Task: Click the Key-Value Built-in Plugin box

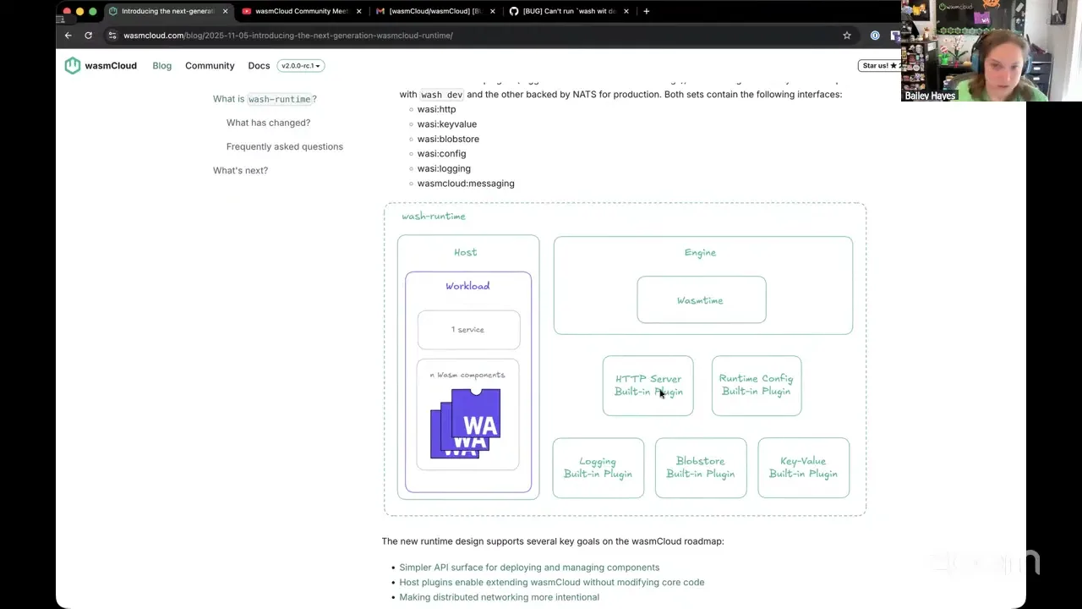Action: [x=804, y=468]
